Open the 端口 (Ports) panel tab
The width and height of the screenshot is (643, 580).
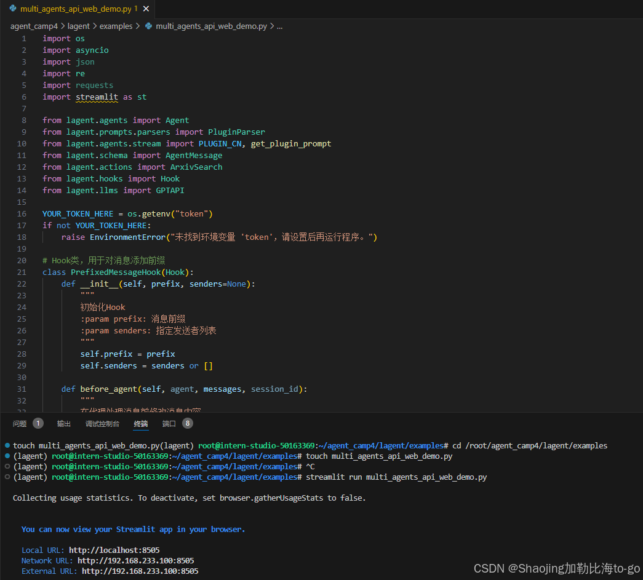tap(169, 424)
